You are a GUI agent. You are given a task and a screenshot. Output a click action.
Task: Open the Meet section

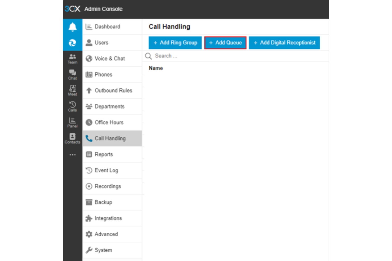click(x=72, y=90)
